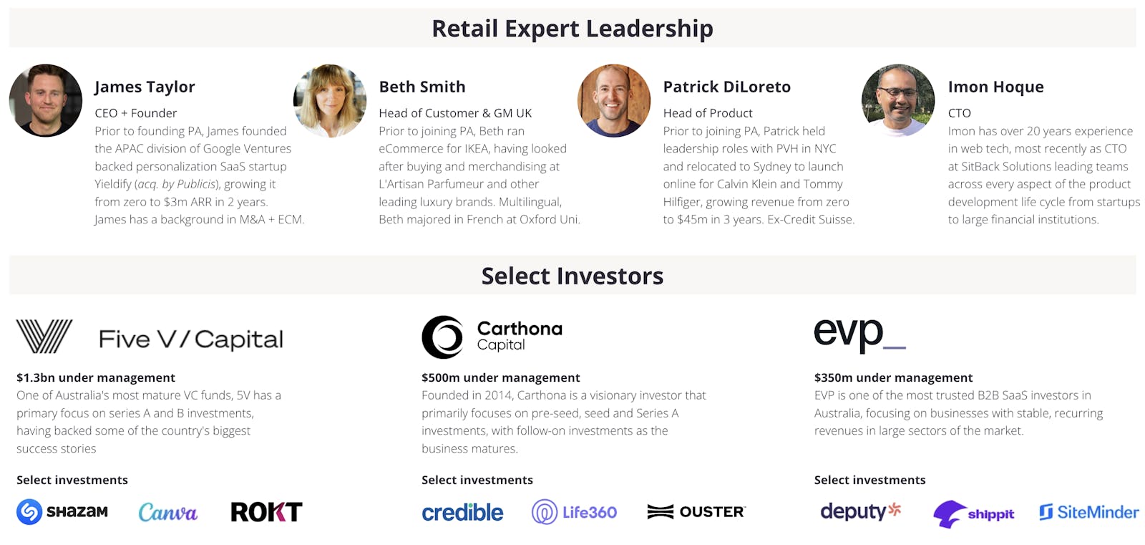Click the Select Investors heading
This screenshot has width=1145, height=545.
tap(572, 276)
